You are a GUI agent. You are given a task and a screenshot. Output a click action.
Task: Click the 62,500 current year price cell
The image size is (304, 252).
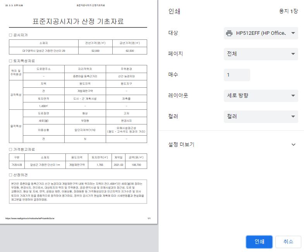(x=130, y=51)
